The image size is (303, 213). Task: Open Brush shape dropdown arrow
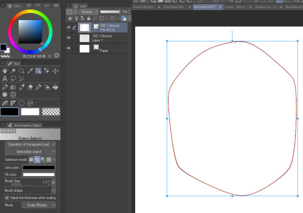(53, 190)
